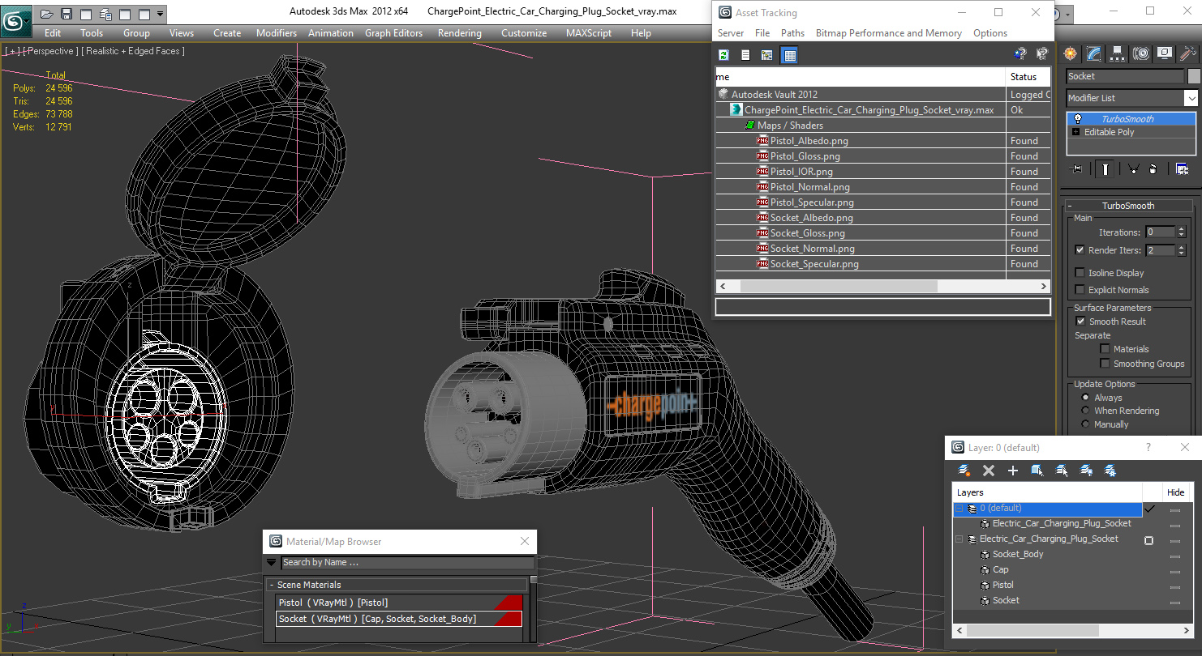Open the Utilities hammer panel tab

[1188, 53]
